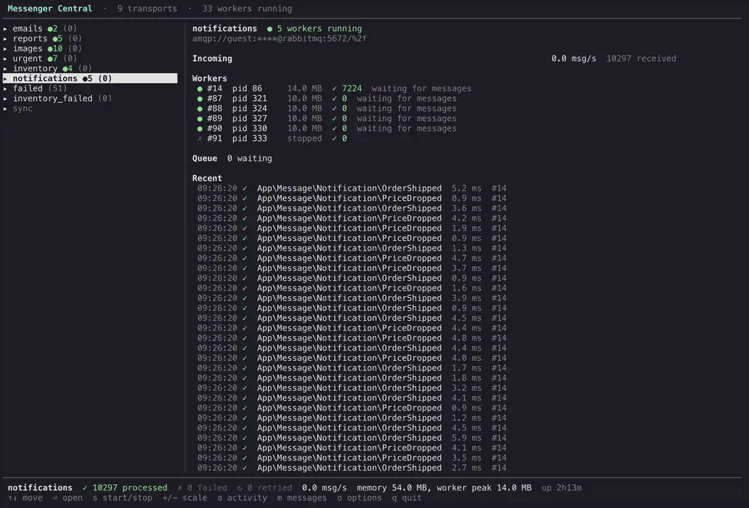Click images green worker count dot
Viewport: 749px width, 508px height.
click(x=50, y=49)
